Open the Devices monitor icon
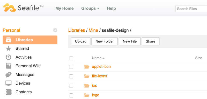The image size is (207, 99). 9,83
